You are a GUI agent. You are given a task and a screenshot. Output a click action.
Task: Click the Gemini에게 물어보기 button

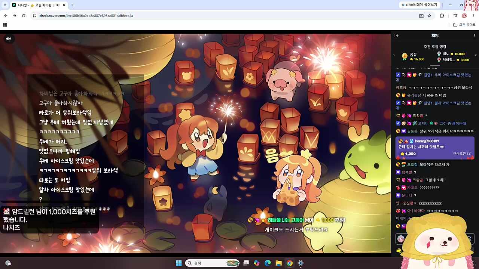pyautogui.click(x=419, y=5)
